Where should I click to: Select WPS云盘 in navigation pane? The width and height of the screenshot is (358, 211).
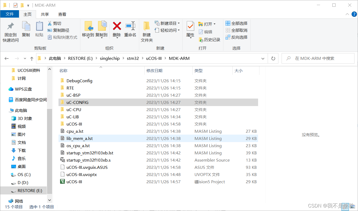pos(20,89)
